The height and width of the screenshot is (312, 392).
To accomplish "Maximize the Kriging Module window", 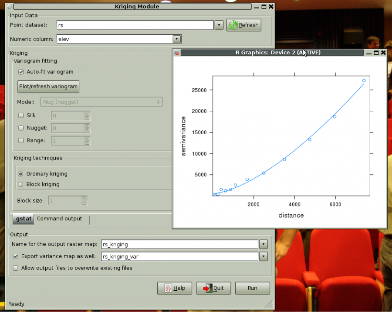I will pos(264,7).
